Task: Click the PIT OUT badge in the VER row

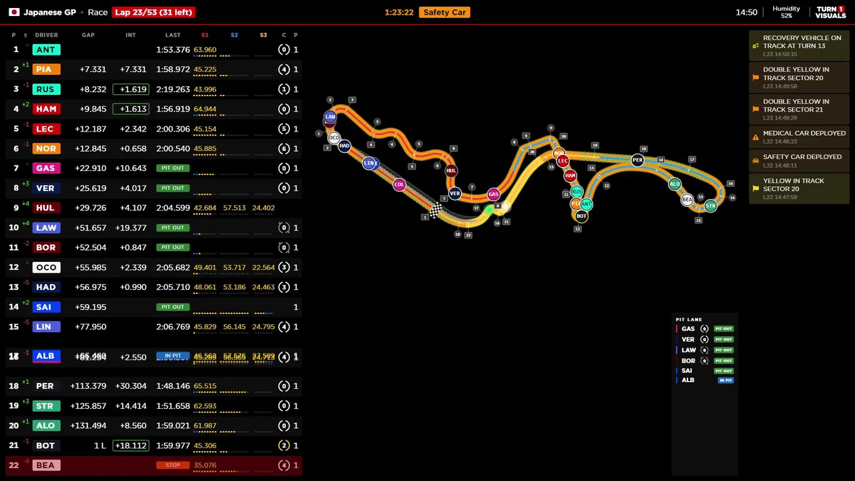Action: click(x=173, y=188)
